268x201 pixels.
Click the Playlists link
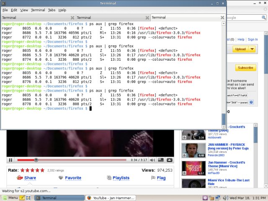121,178
